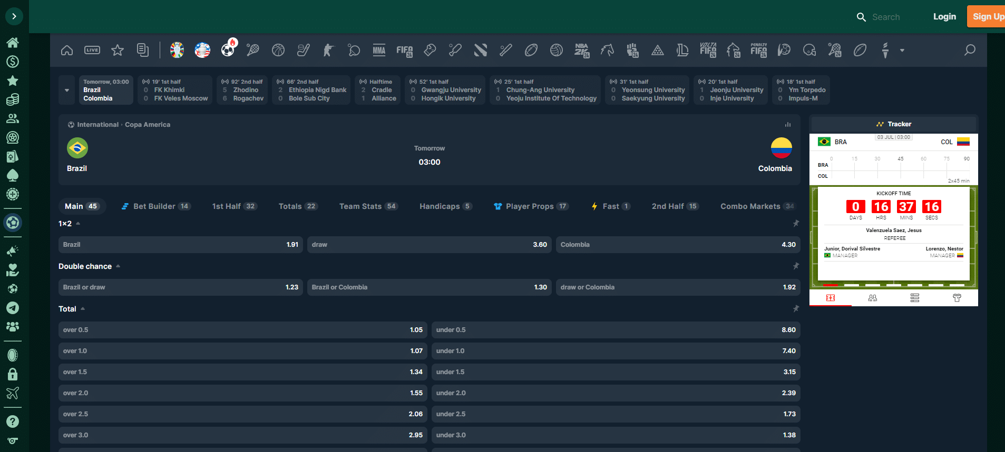Open the FK Khimki vs Veles Moscow match
1005x452 pixels.
point(175,90)
